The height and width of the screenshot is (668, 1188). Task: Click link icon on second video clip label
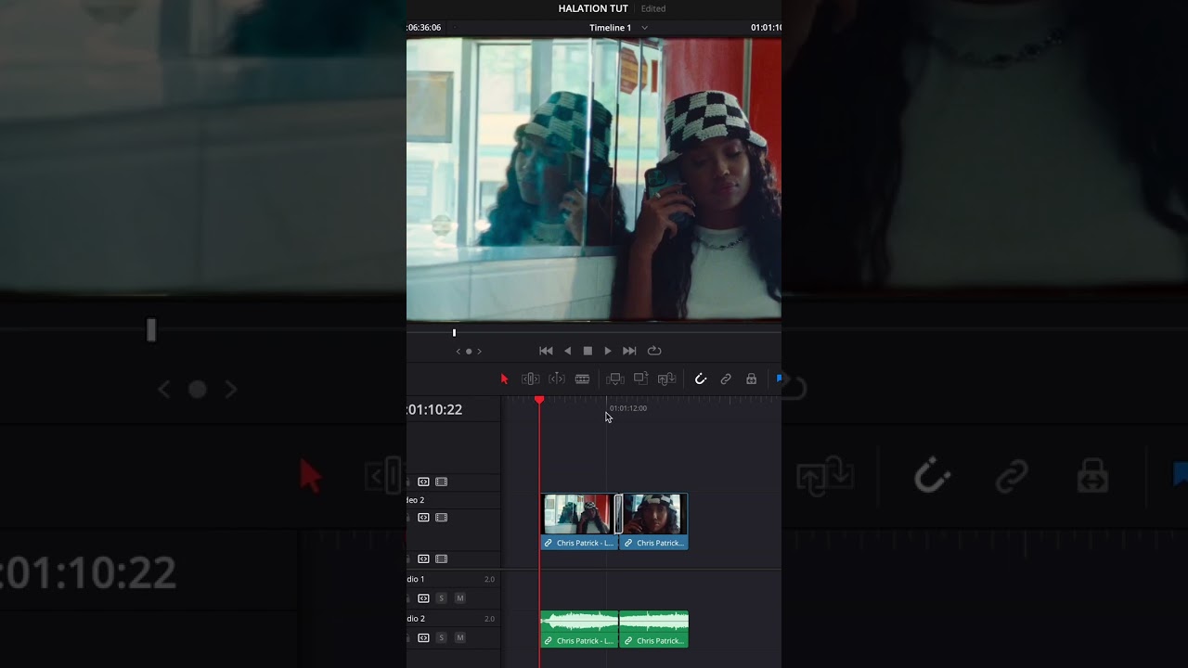tap(628, 543)
